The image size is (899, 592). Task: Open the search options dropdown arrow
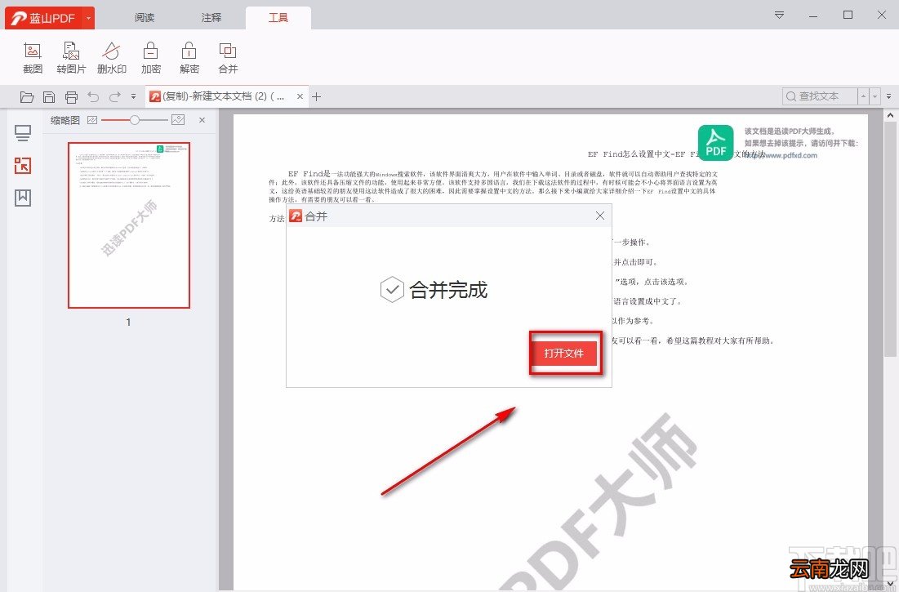[x=875, y=96]
